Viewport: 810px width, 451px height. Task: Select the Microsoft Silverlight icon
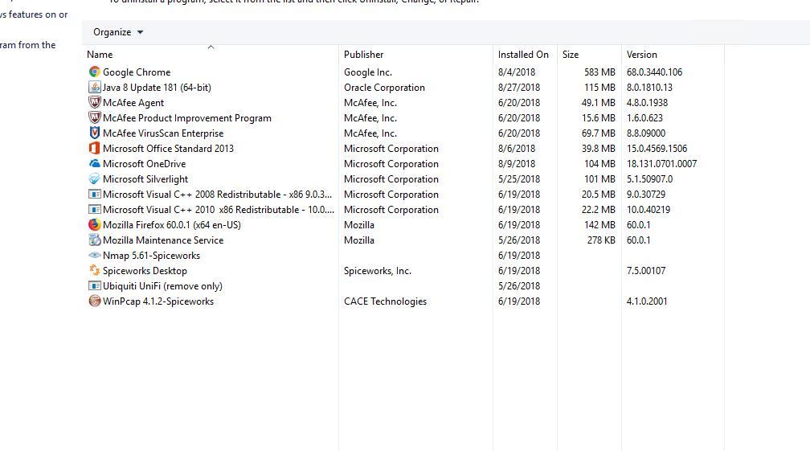pos(95,179)
